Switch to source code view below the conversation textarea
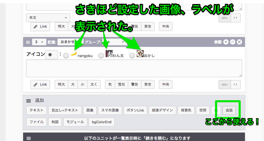Image resolution: width=264 pixels, height=141 pixels. click(x=235, y=84)
